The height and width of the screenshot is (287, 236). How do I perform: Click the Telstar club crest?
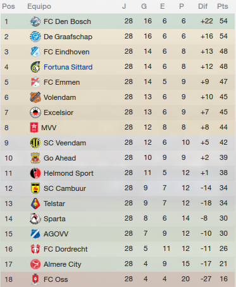(x=35, y=204)
